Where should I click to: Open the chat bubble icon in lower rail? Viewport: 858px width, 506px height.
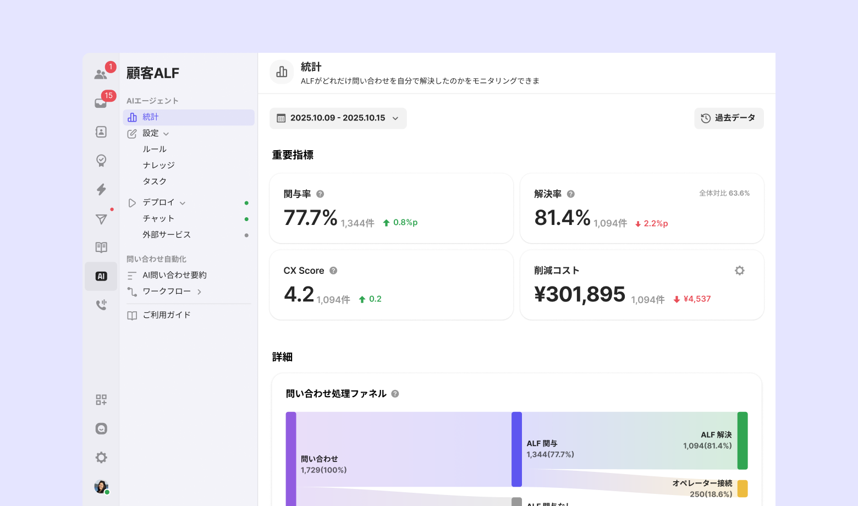[x=101, y=428]
